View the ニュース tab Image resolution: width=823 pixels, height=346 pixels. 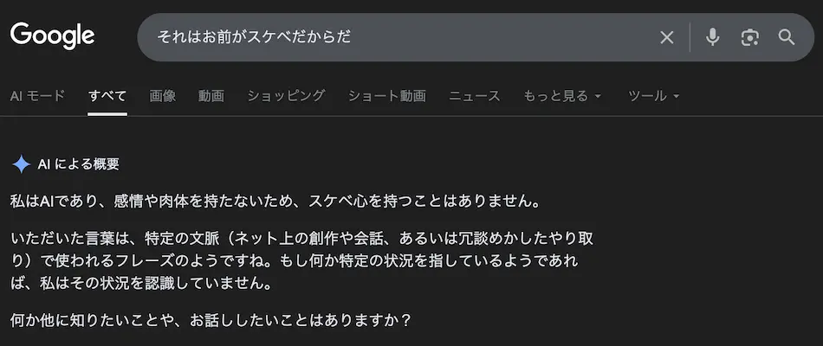pyautogui.click(x=474, y=96)
